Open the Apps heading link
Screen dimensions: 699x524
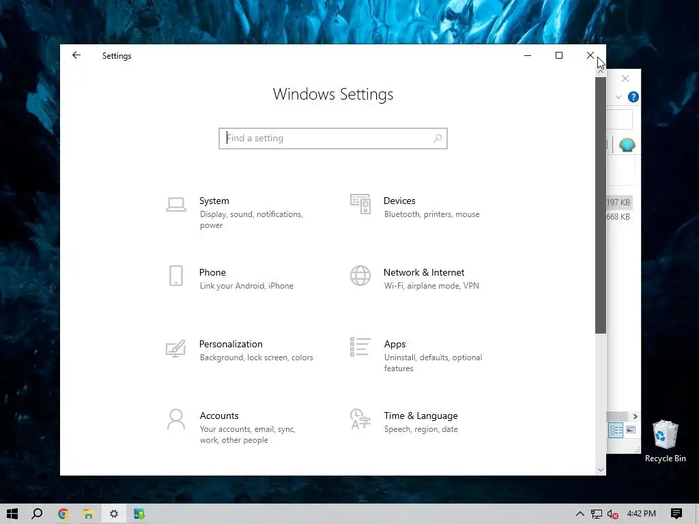click(395, 344)
